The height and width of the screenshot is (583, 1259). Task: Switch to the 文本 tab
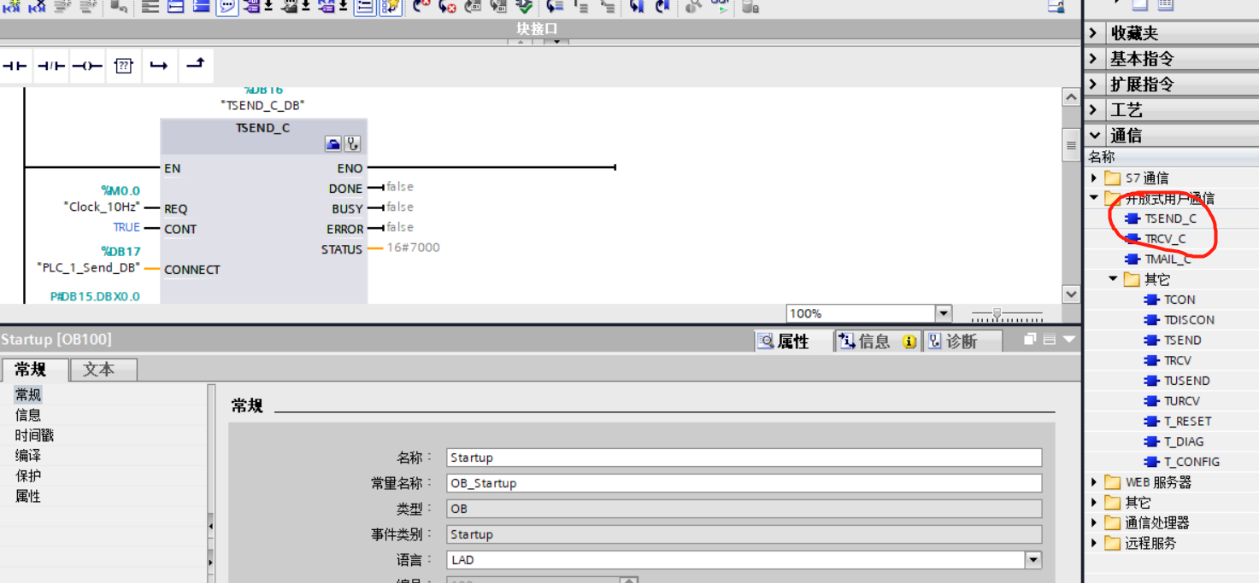pos(103,370)
